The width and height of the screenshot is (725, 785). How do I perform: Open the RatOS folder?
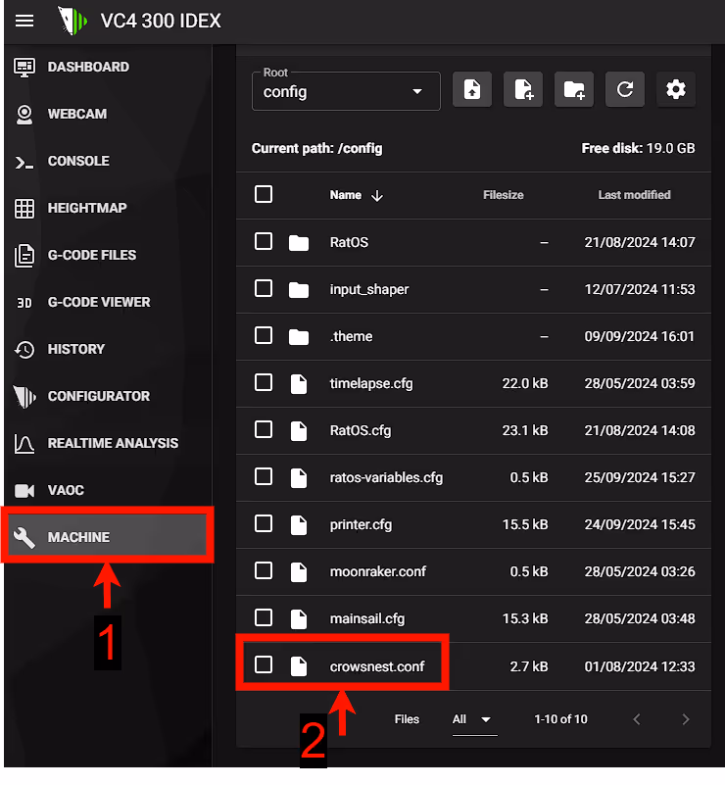[x=349, y=242]
